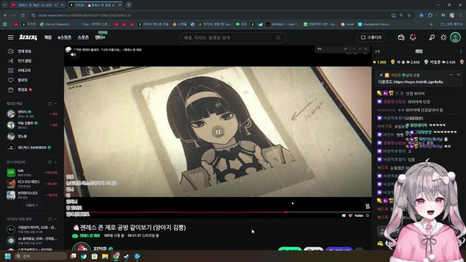
Task: Collapse the chat panel arrow
Action: pyautogui.click(x=377, y=51)
